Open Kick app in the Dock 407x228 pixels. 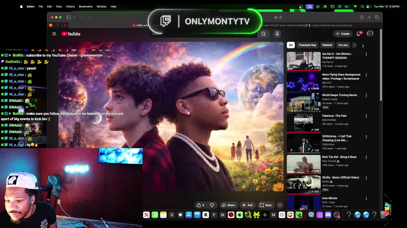tap(239, 215)
